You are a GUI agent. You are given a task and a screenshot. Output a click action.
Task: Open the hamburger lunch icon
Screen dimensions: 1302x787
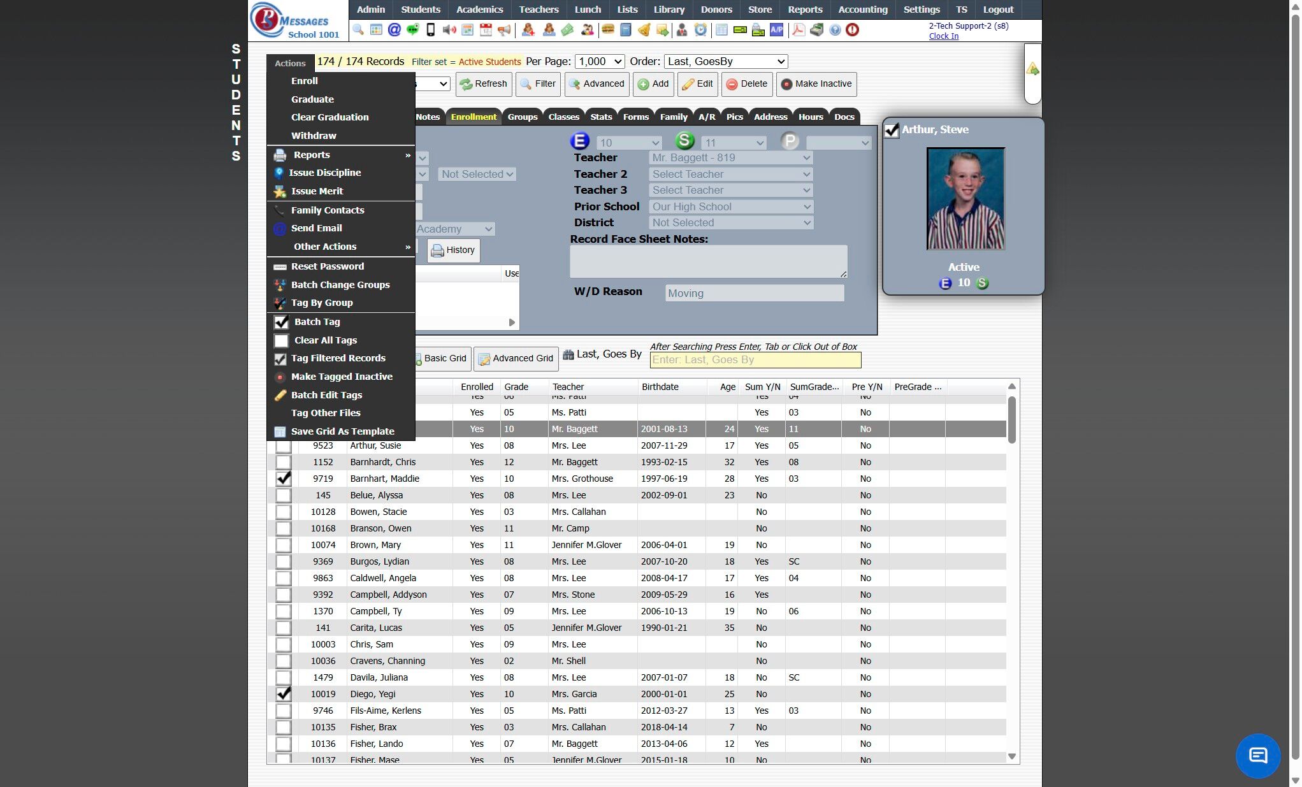tap(607, 30)
